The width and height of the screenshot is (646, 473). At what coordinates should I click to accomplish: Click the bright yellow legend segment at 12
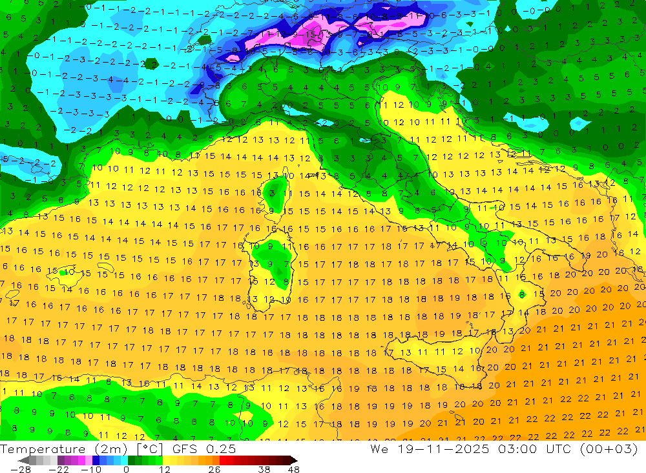click(x=167, y=460)
